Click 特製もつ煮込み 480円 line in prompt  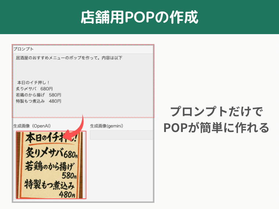39,101
